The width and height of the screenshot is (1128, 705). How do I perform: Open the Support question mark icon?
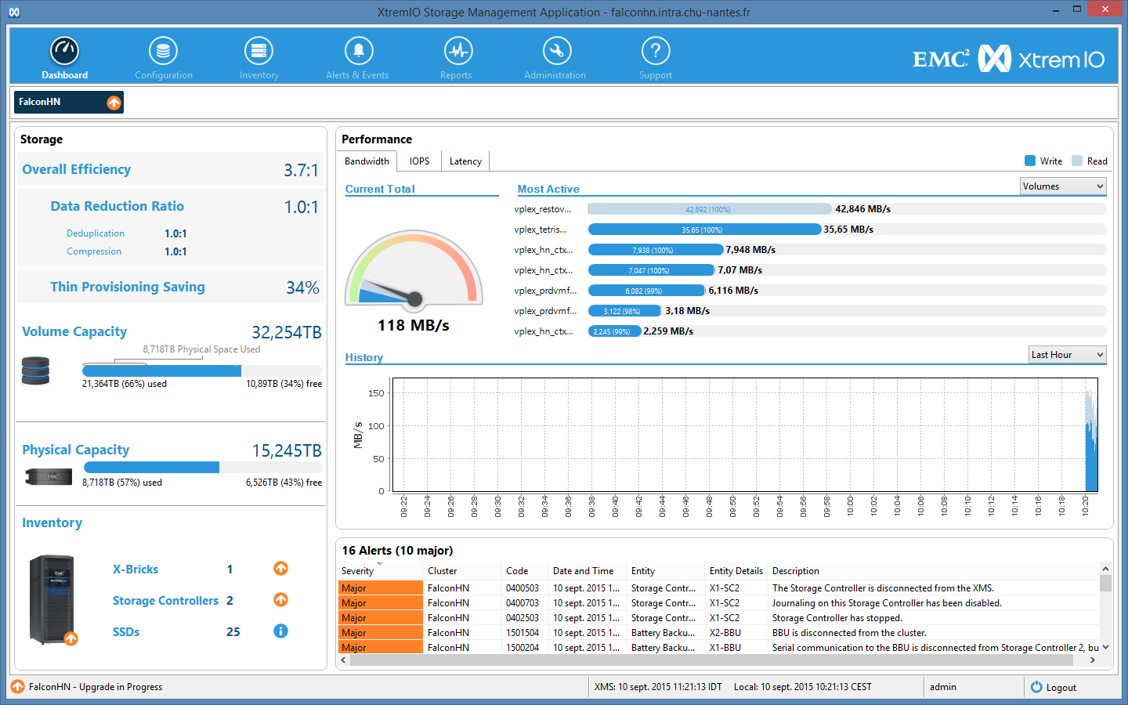pyautogui.click(x=656, y=52)
